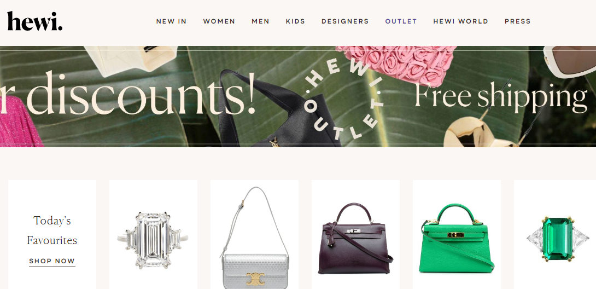Screen dimensions: 596x289
Task: Go to the KIDS section
Action: click(295, 21)
